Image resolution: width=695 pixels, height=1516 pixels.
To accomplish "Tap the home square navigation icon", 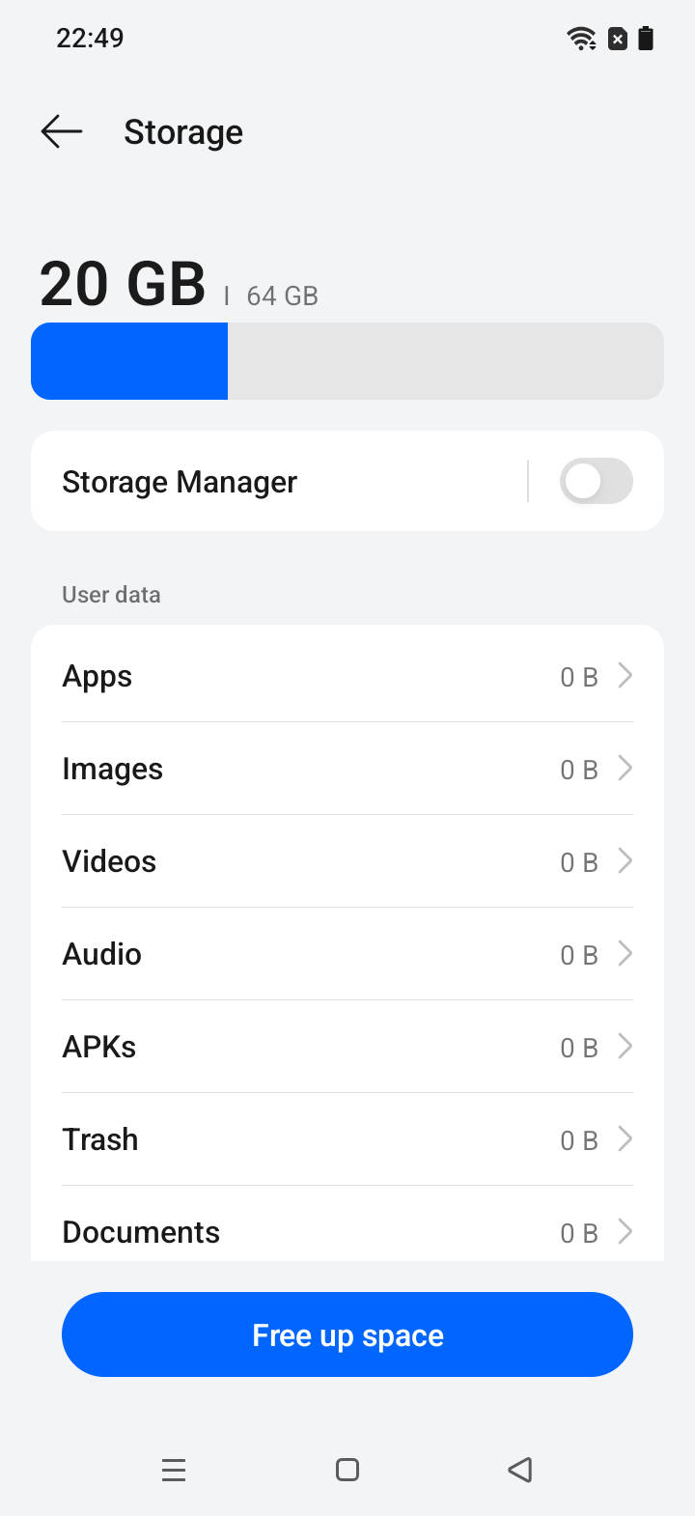I will point(347,1470).
